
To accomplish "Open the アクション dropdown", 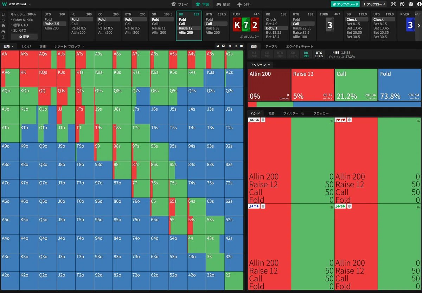I will (x=260, y=65).
